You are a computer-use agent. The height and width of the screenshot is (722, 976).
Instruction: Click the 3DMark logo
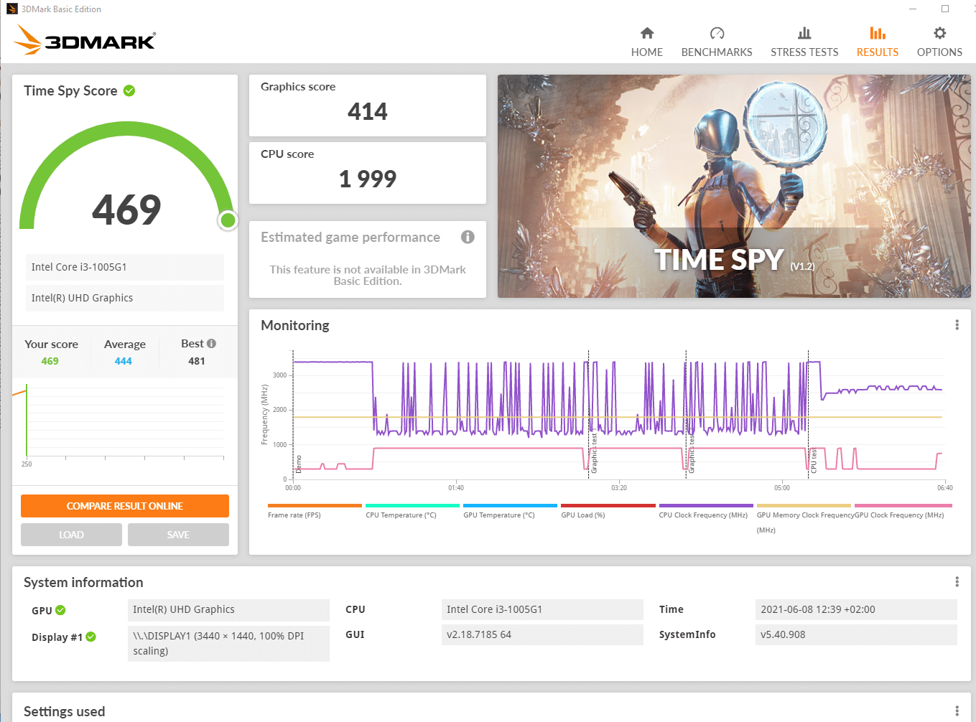85,39
